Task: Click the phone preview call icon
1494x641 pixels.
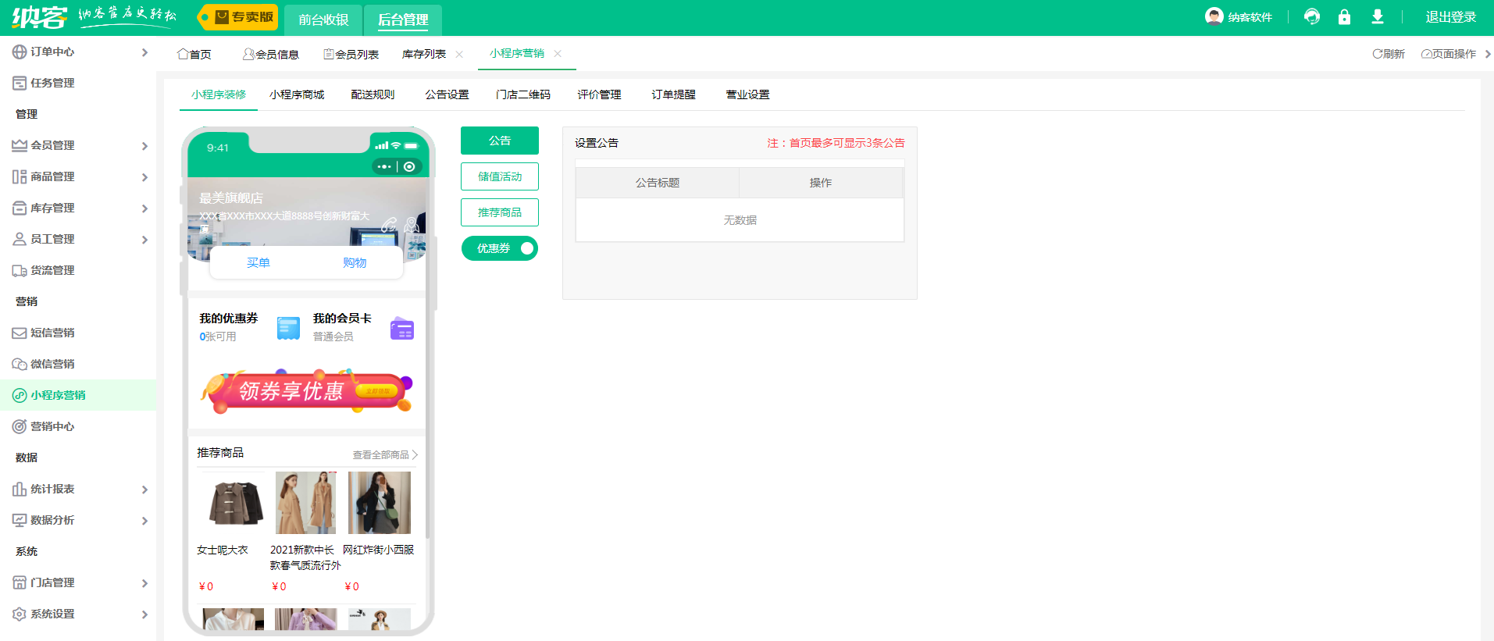Action: (389, 226)
